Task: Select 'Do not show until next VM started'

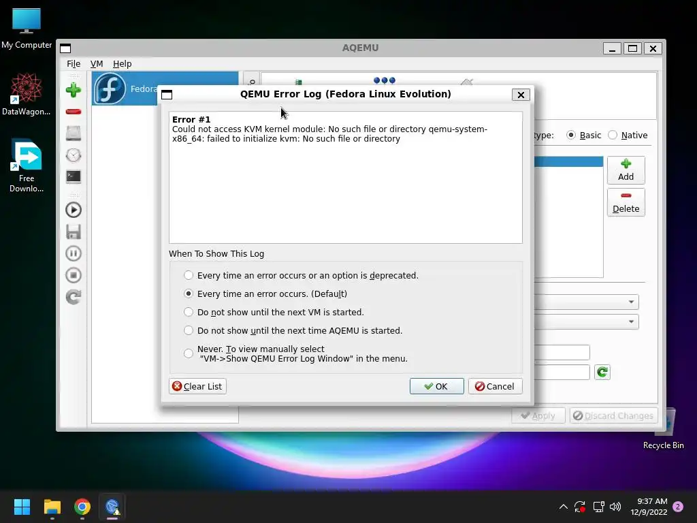Action: (189, 312)
